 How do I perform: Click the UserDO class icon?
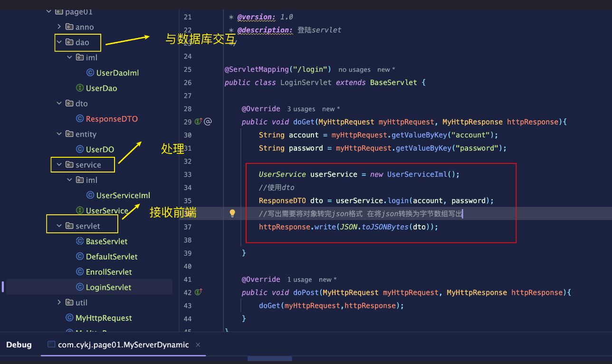click(80, 149)
